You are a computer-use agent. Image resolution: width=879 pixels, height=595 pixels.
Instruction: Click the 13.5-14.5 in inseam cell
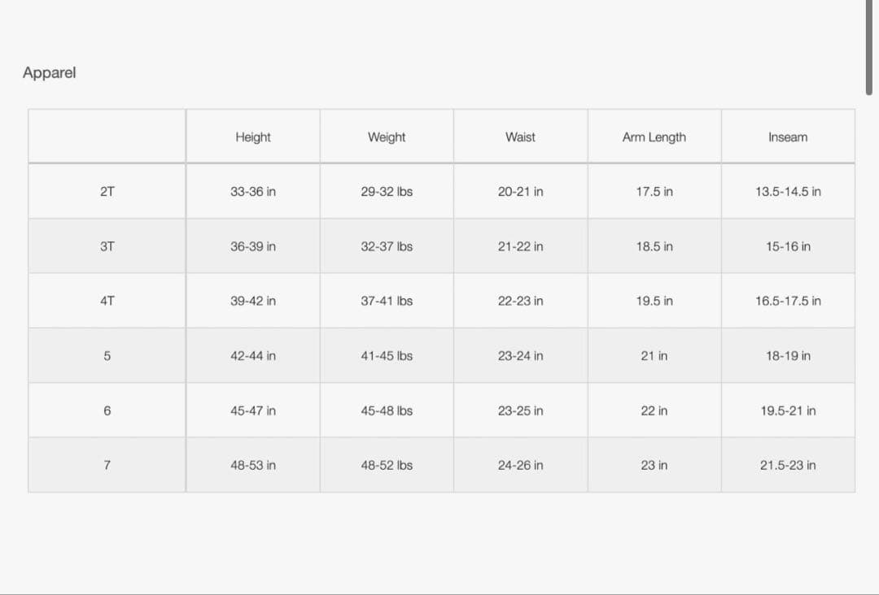[788, 192]
